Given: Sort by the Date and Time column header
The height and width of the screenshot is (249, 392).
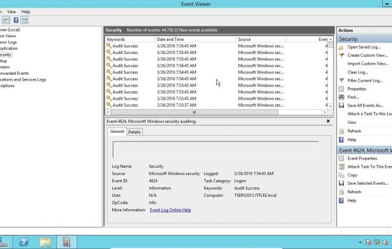Looking at the screenshot, I should [x=195, y=39].
